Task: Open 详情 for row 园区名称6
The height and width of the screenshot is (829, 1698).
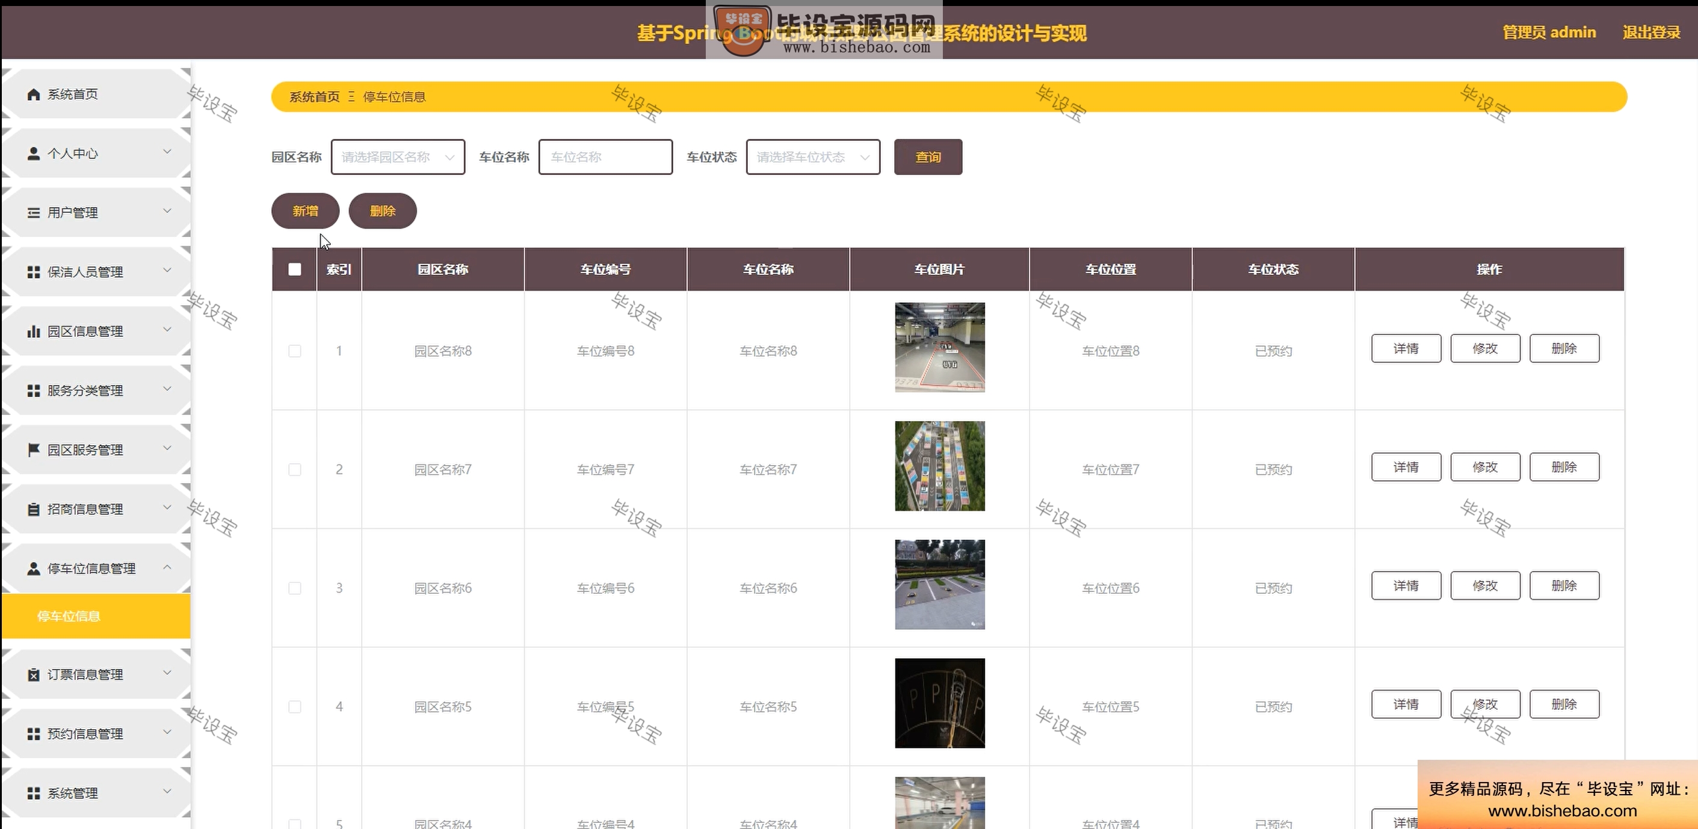Action: tap(1406, 586)
